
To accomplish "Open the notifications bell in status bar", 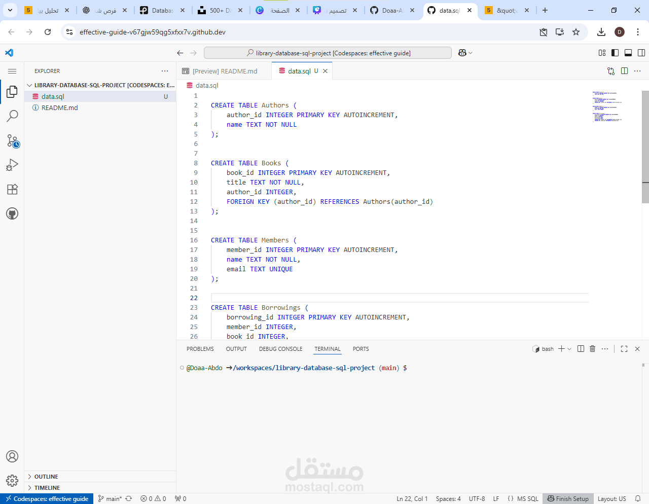I will (x=638, y=498).
